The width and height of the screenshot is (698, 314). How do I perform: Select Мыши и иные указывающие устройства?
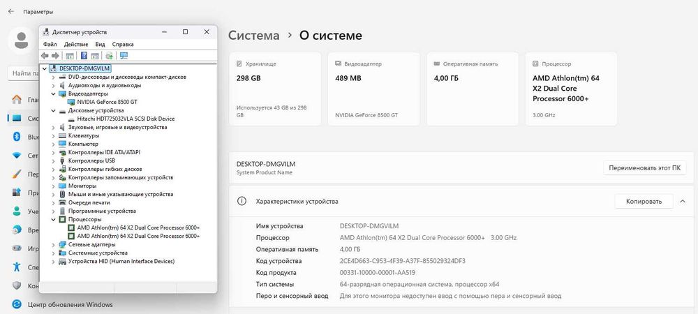(x=121, y=195)
